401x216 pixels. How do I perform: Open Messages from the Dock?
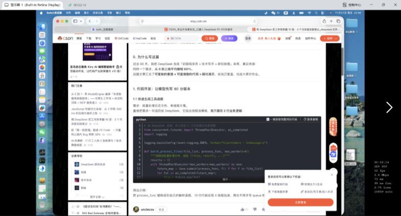pos(42,51)
